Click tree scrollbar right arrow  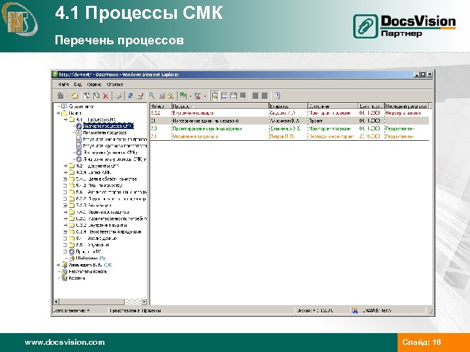144,301
